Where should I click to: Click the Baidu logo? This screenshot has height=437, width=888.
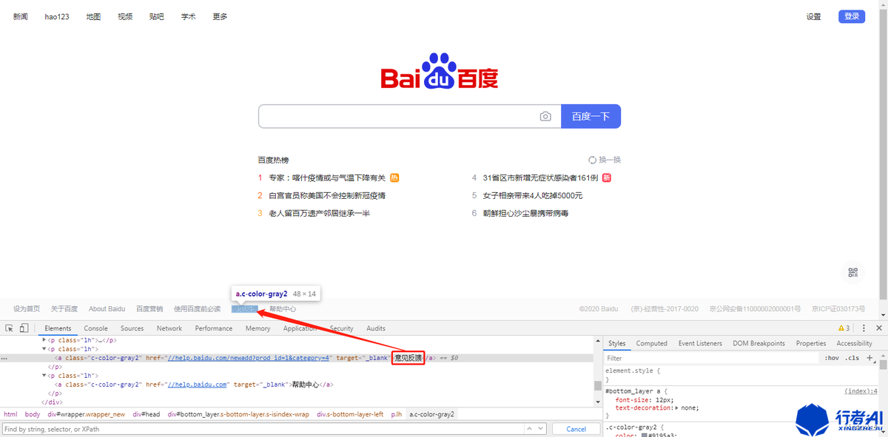tap(440, 72)
